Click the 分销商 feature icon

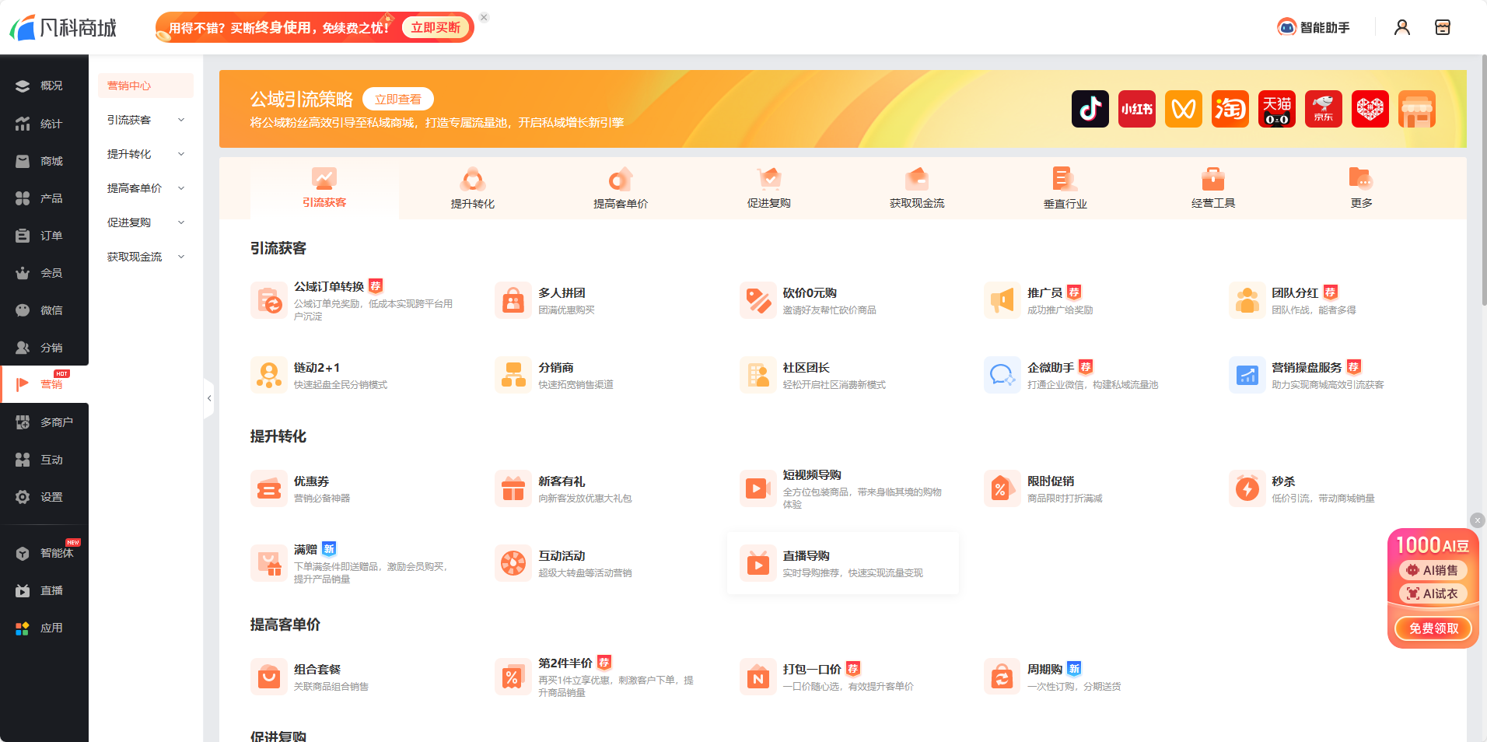[x=513, y=376]
